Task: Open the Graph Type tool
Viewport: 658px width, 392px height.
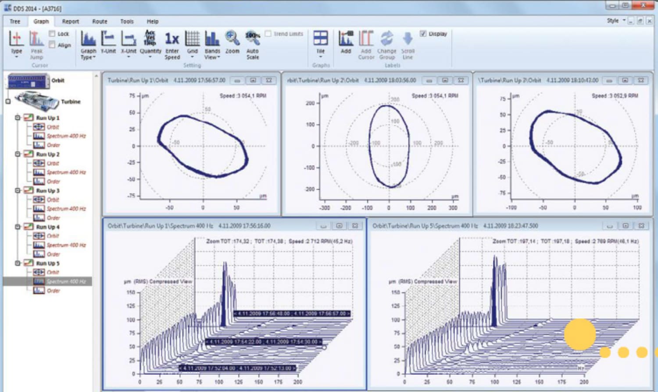Action: coord(88,39)
